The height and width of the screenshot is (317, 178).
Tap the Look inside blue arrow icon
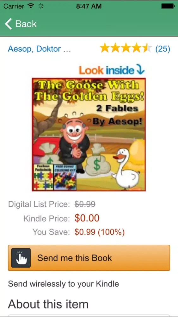140,69
